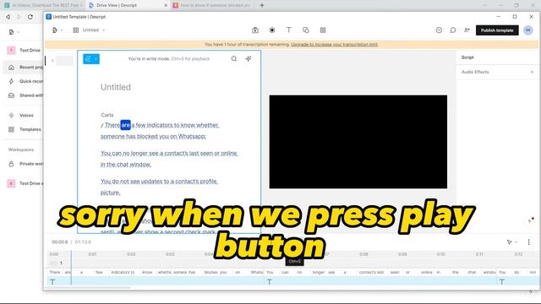This screenshot has height=304, width=541.
Task: Click the grid icon beside Untitled project name
Action: [75, 30]
